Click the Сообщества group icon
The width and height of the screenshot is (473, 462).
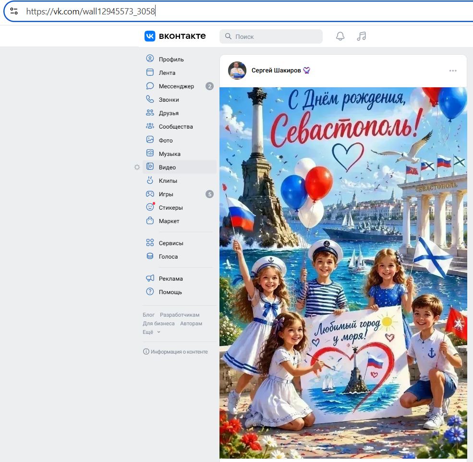coord(150,126)
